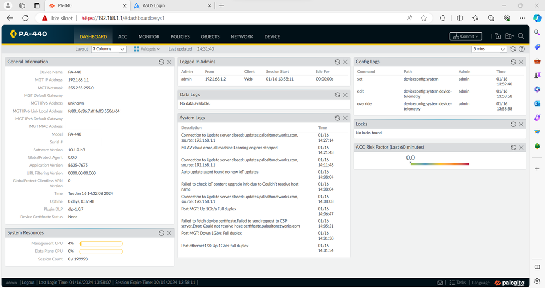Click the ACC Risk Factor color gauge
Screen dimensions: 545x288
tap(439, 164)
